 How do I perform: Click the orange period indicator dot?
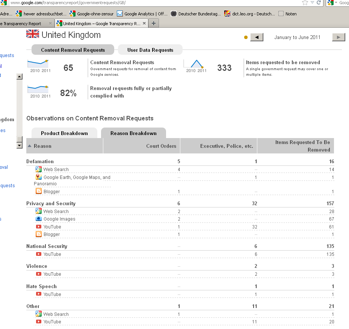point(246,38)
